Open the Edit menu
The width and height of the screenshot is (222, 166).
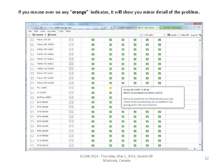click(36, 31)
